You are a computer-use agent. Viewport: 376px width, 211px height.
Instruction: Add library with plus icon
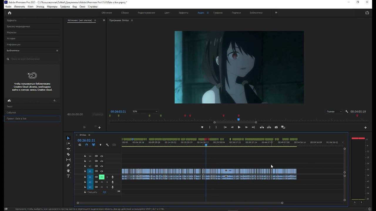click(x=54, y=101)
